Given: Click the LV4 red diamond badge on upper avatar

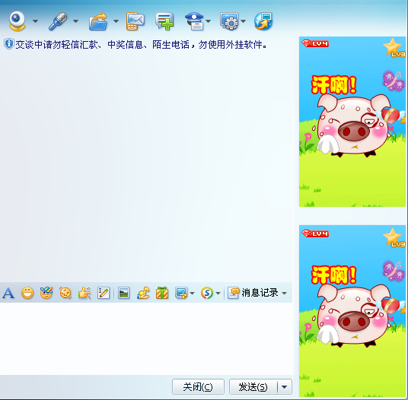Looking at the screenshot, I should [315, 43].
